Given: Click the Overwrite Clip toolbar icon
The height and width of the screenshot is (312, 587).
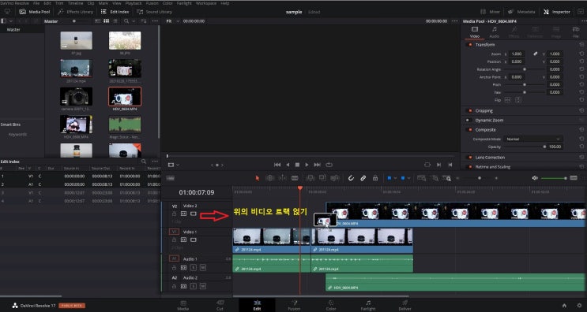Looking at the screenshot, I should (322, 178).
